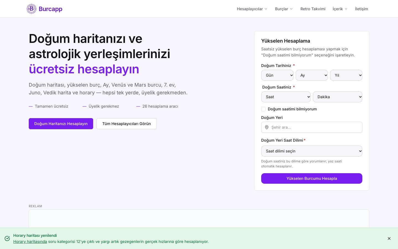This screenshot has width=398, height=249.
Task: Open the Dakika minute dropdown
Action: [337, 97]
